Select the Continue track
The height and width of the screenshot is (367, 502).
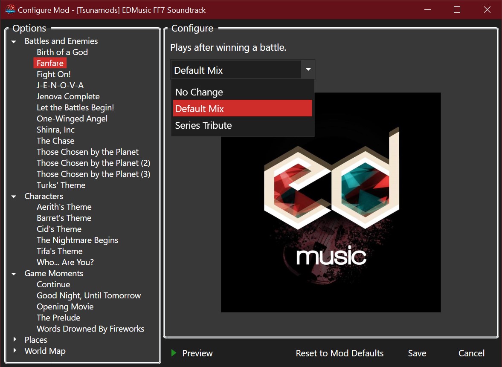click(x=53, y=284)
